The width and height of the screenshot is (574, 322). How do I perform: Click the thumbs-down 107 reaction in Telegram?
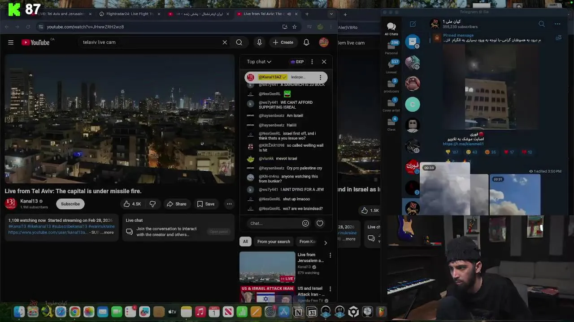452,152
